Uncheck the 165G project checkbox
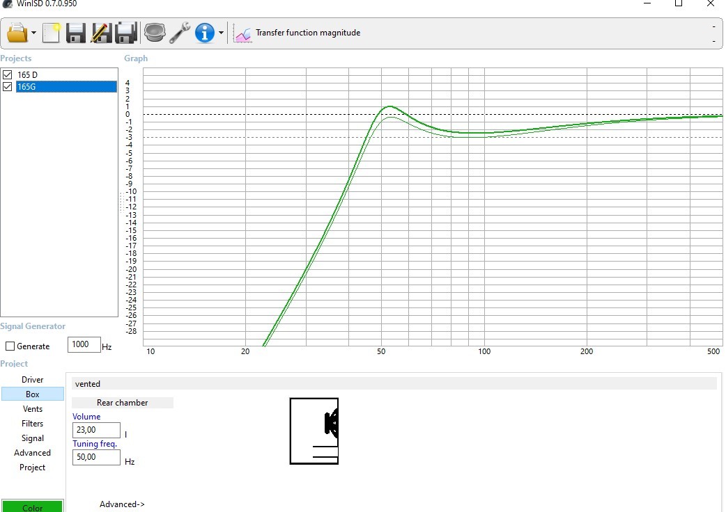The image size is (726, 512). [7, 86]
